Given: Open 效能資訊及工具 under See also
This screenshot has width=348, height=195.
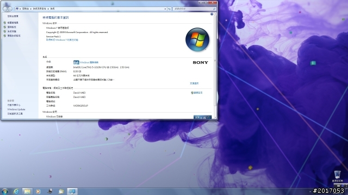Looking at the screenshot, I should pos(15,114).
